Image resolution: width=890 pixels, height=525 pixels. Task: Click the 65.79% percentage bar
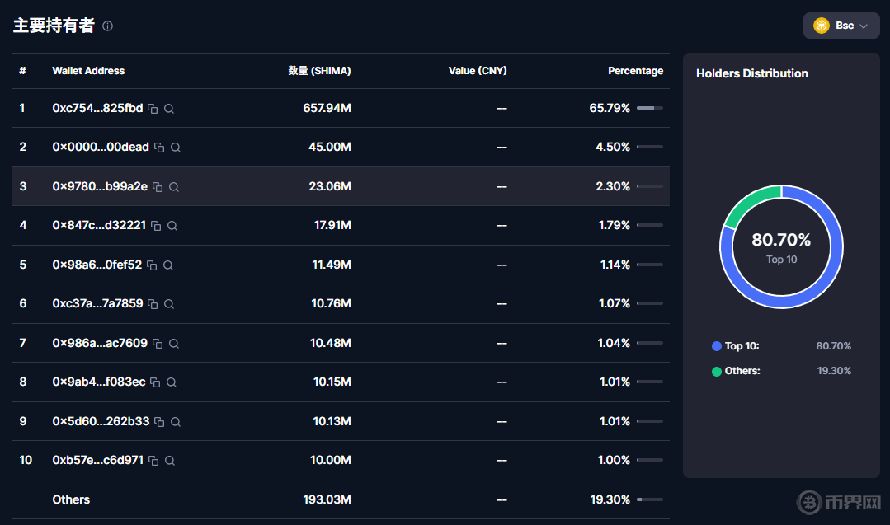pyautogui.click(x=649, y=108)
